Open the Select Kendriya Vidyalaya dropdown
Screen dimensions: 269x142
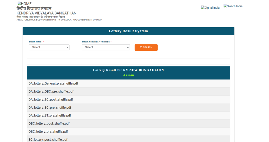click(106, 47)
